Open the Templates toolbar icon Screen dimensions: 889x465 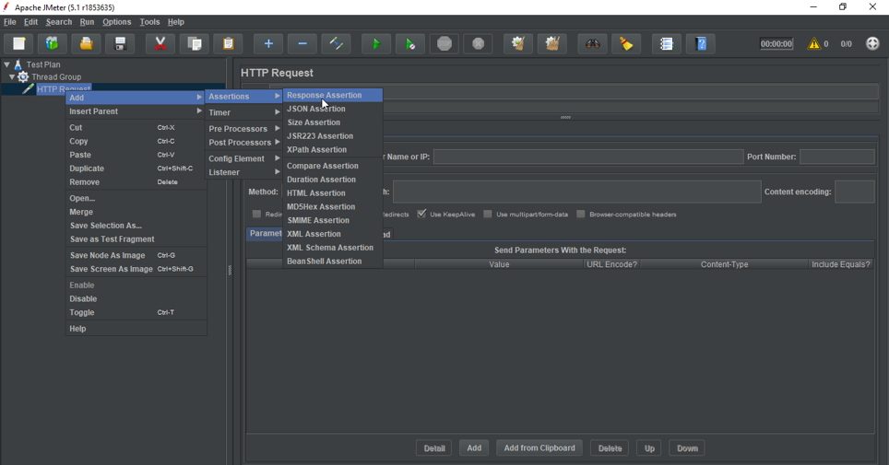click(53, 43)
